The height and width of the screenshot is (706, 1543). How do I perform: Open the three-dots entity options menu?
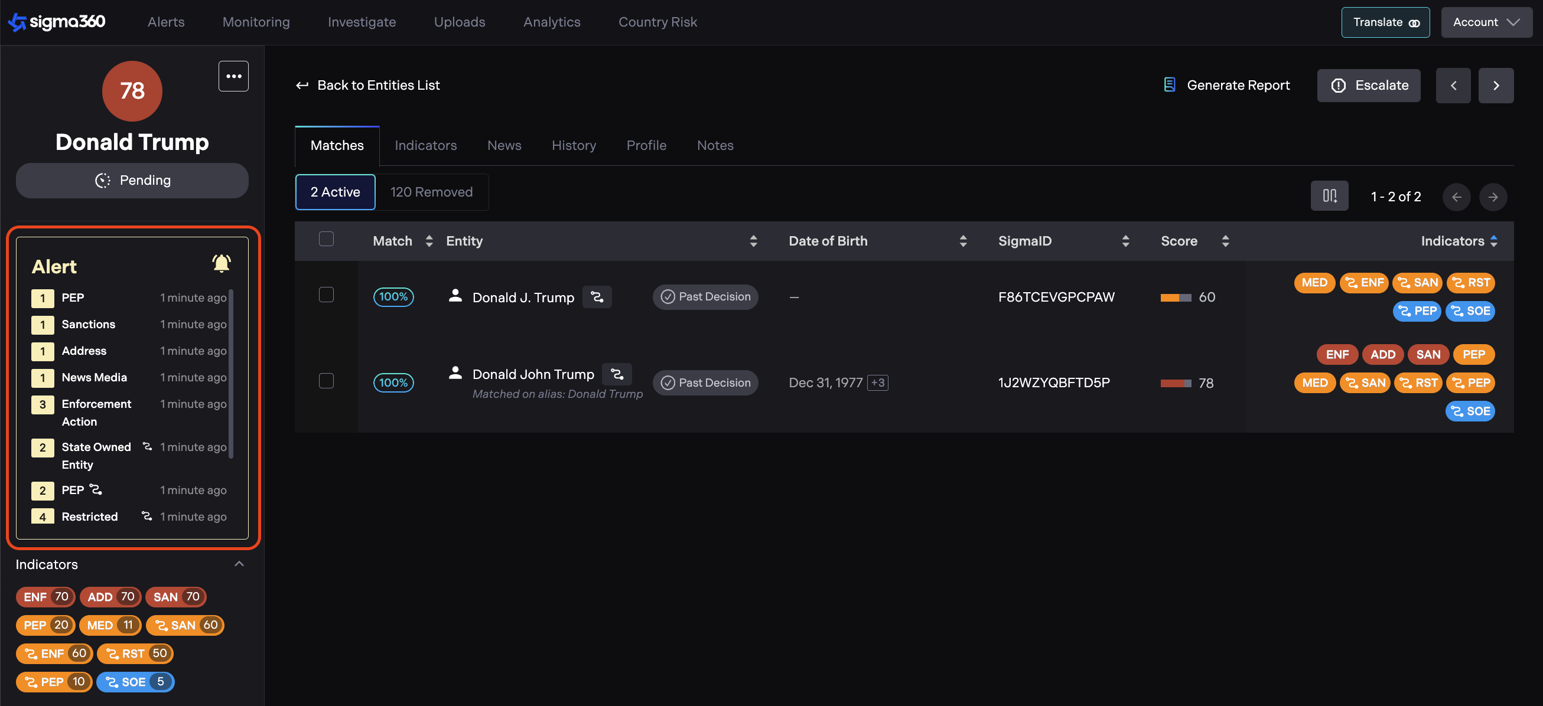[x=233, y=76]
